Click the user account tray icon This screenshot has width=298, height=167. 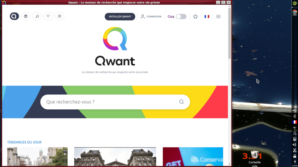(x=295, y=133)
